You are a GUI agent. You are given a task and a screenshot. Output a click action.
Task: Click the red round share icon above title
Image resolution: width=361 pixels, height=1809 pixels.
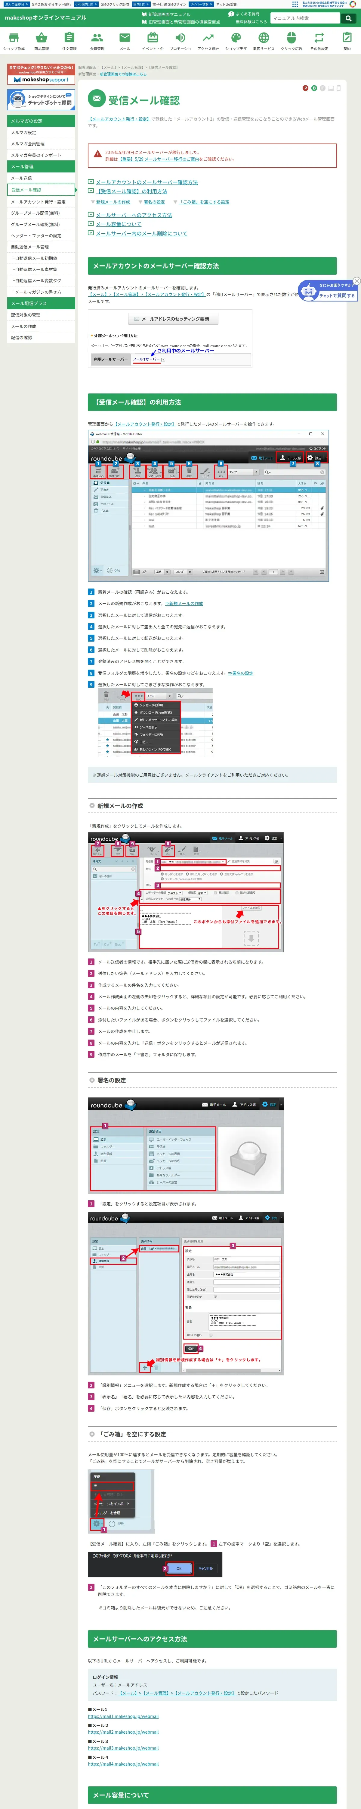305,88
